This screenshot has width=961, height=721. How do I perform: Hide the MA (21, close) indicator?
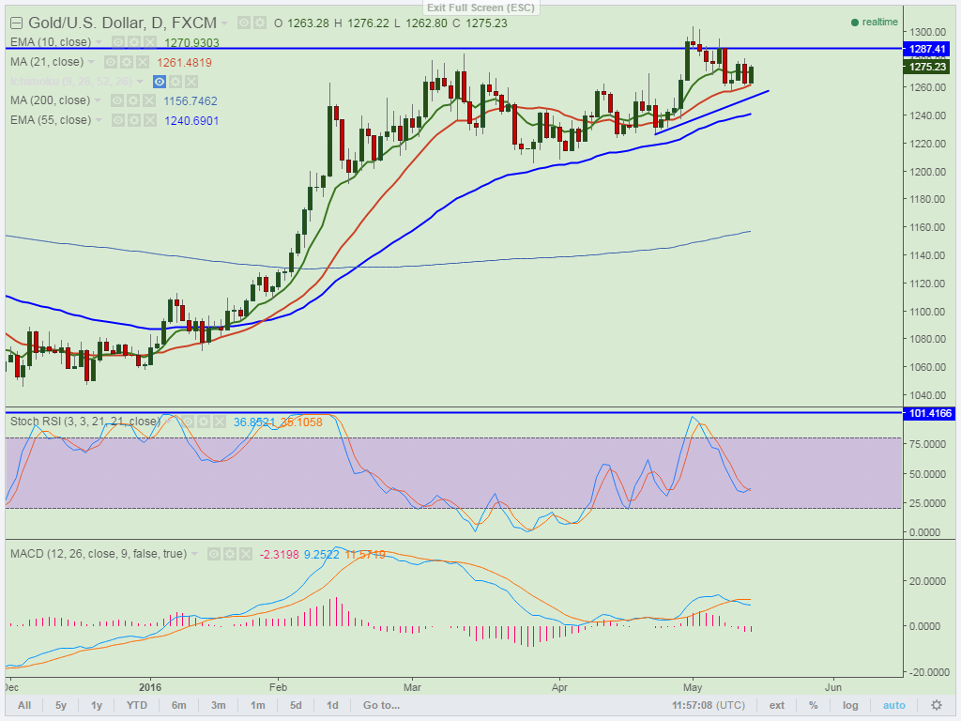(111, 62)
